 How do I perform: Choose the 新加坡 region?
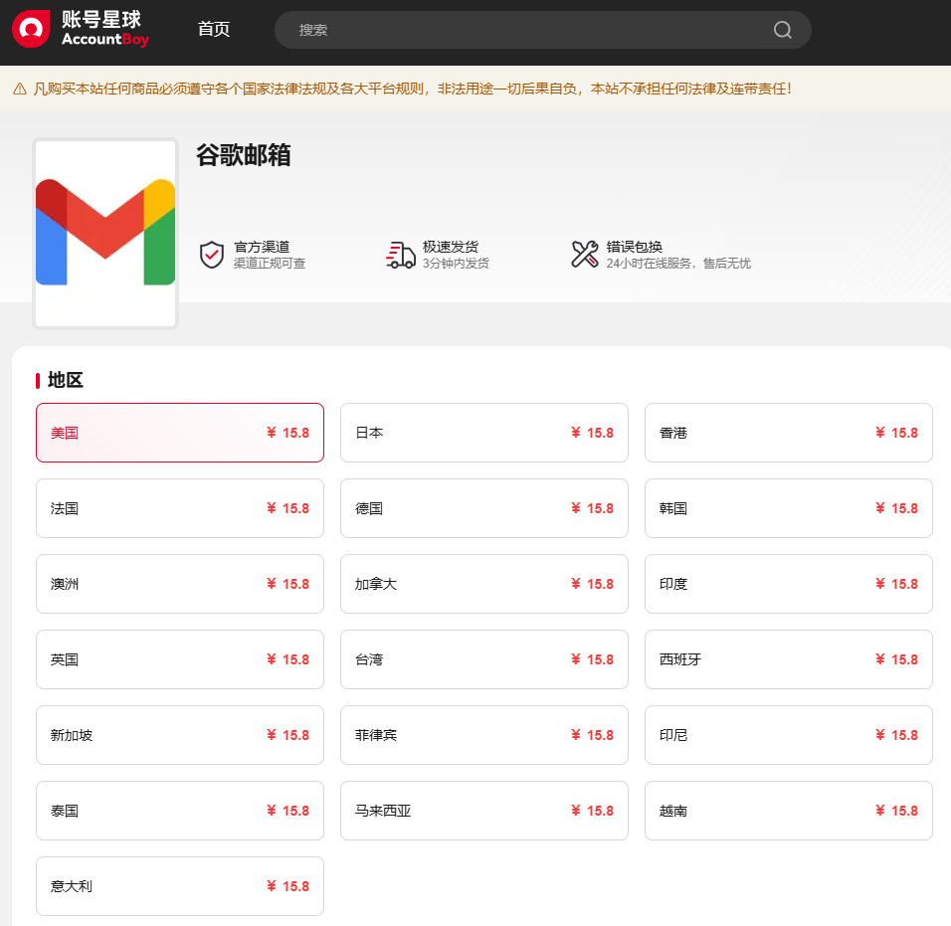179,735
